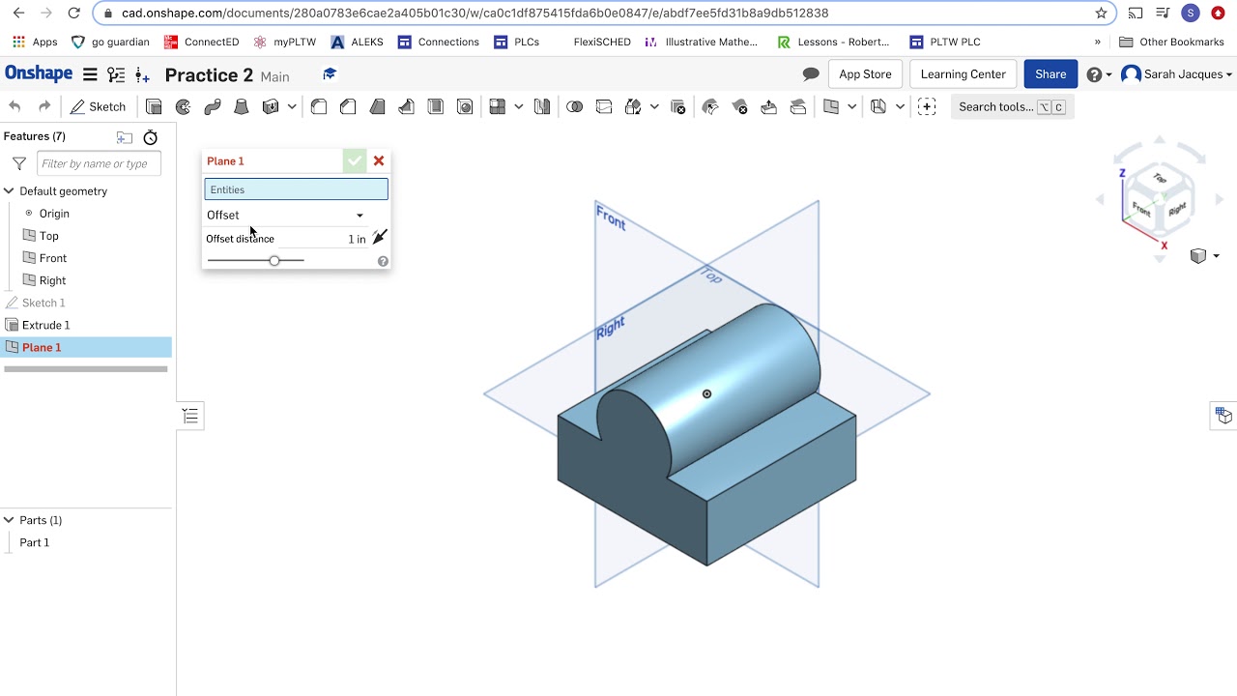Screen dimensions: 1237x696
Task: Select the Mirror tool
Action: 542,107
